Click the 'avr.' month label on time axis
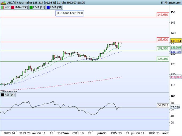This screenshot has height=136, width=182. pos(35,133)
